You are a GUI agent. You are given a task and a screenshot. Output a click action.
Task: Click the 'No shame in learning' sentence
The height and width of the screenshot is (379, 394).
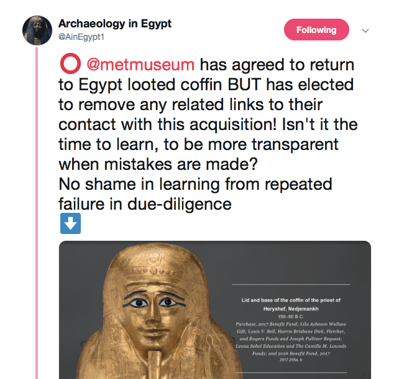195,184
